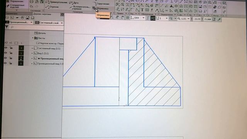Toggle lock icon of Системный вид
The height and width of the screenshot is (139, 247).
click(11, 48)
